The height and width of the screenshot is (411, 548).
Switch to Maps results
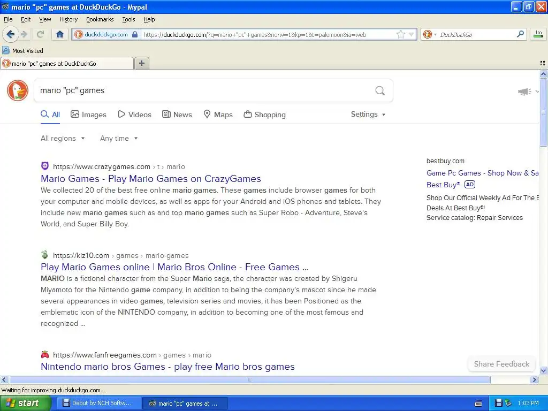(x=218, y=115)
